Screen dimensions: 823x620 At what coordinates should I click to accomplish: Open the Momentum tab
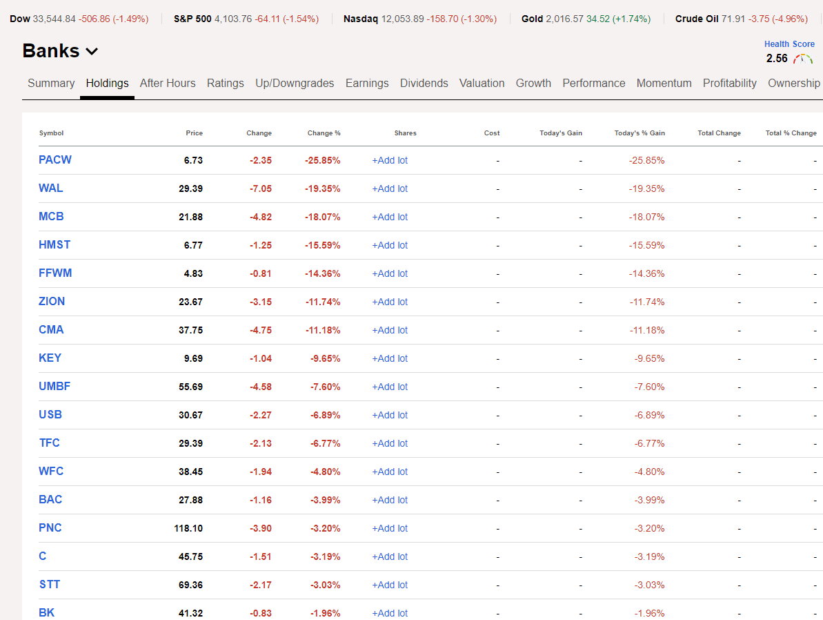pos(664,83)
